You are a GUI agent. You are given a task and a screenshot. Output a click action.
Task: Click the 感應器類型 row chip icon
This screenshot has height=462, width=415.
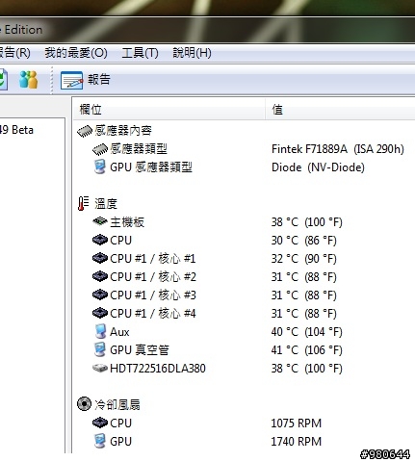coord(100,149)
